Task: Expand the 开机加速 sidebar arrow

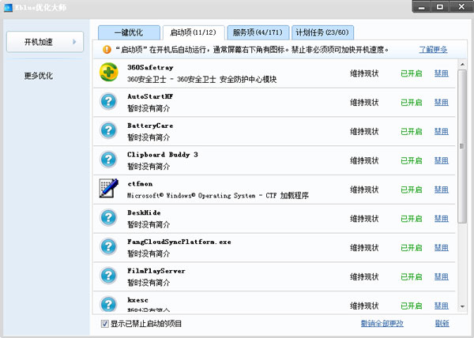Action: point(74,42)
